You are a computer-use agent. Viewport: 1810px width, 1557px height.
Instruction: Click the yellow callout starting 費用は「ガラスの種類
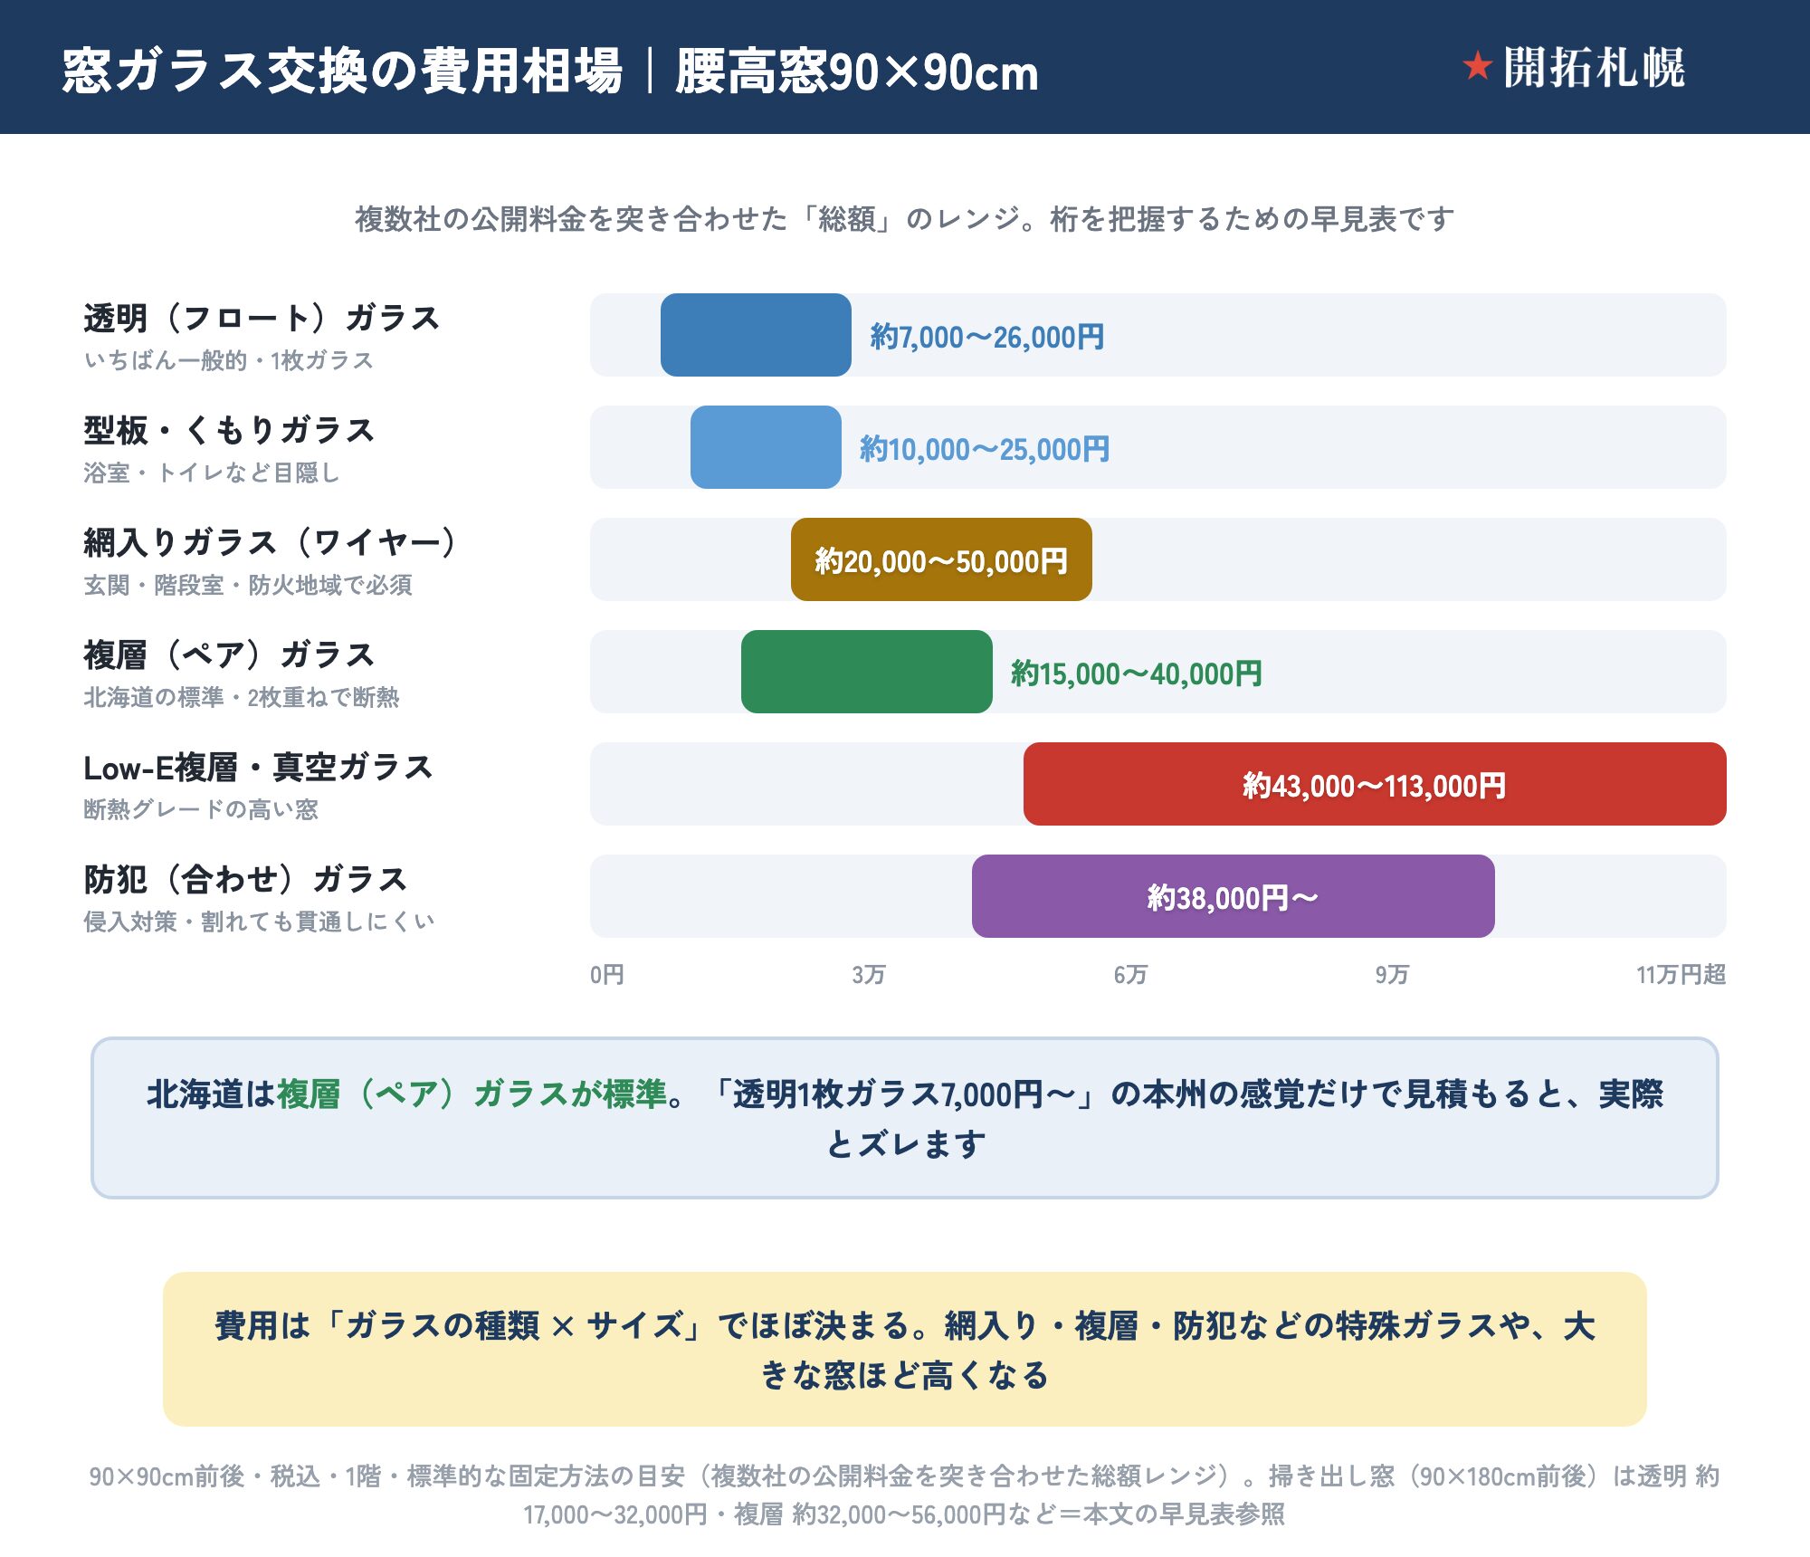[x=905, y=1350]
